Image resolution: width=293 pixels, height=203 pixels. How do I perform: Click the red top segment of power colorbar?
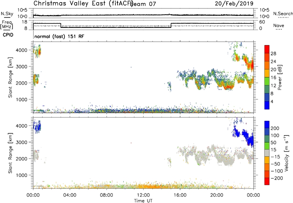pyautogui.click(x=267, y=49)
